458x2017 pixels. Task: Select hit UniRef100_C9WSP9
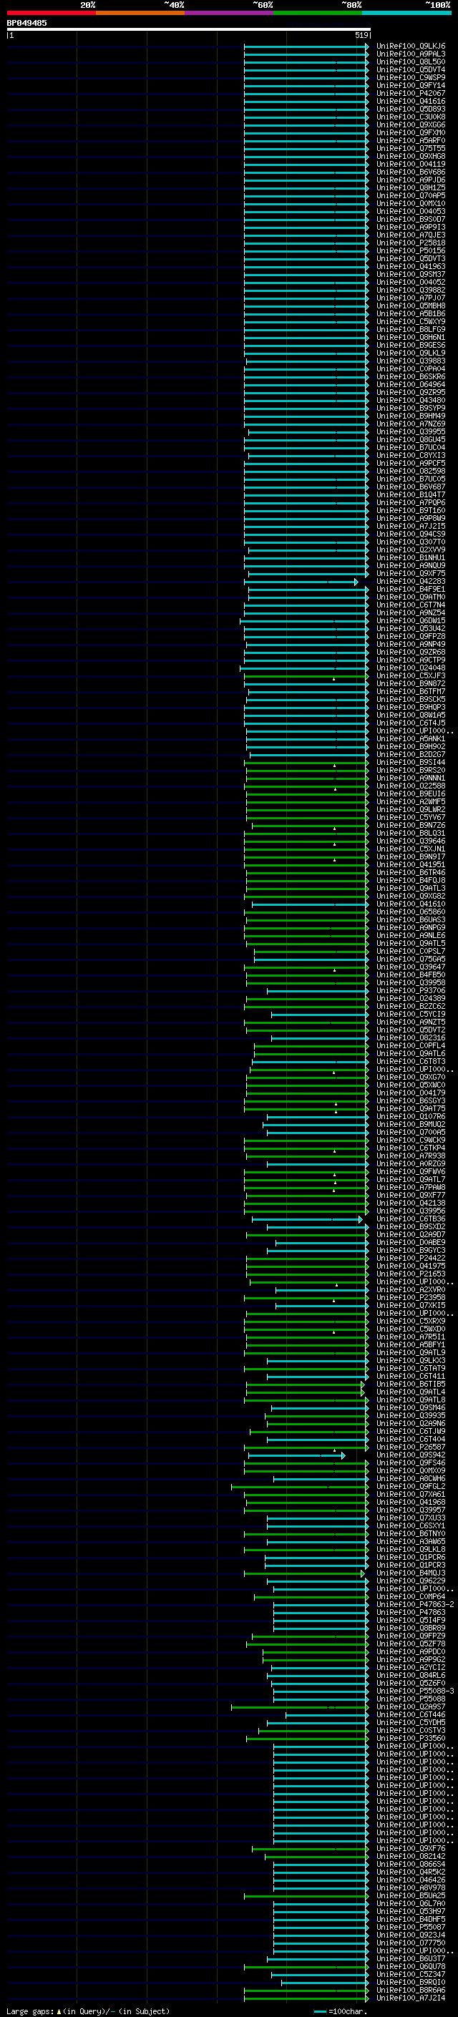tap(411, 77)
